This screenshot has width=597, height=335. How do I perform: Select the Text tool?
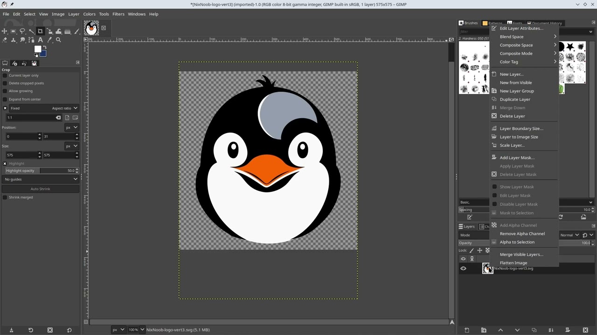[40, 40]
